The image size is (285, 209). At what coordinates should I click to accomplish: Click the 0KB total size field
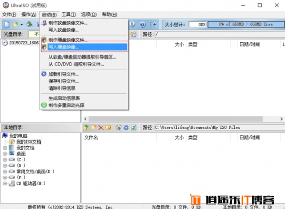click(198, 24)
